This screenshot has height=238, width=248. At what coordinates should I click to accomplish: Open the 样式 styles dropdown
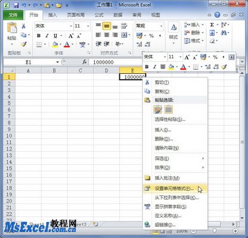tap(173, 34)
